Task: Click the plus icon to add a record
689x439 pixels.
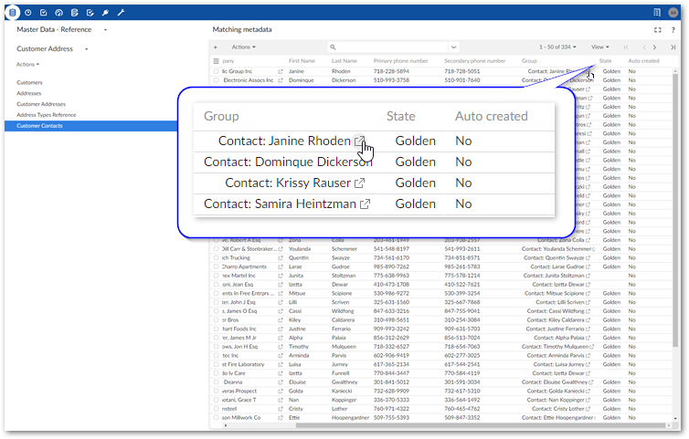Action: point(216,47)
